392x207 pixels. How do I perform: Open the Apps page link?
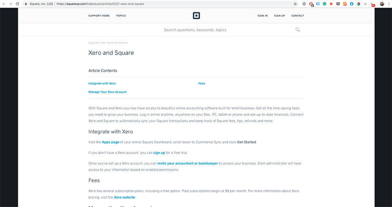tap(111, 142)
